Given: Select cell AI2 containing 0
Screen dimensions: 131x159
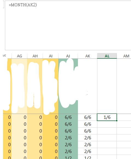Looking at the screenshot, I should (x=51, y=117).
